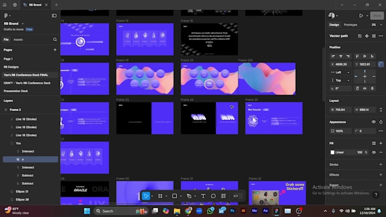
Task: Open the Presentation Deck page
Action: click(15, 91)
